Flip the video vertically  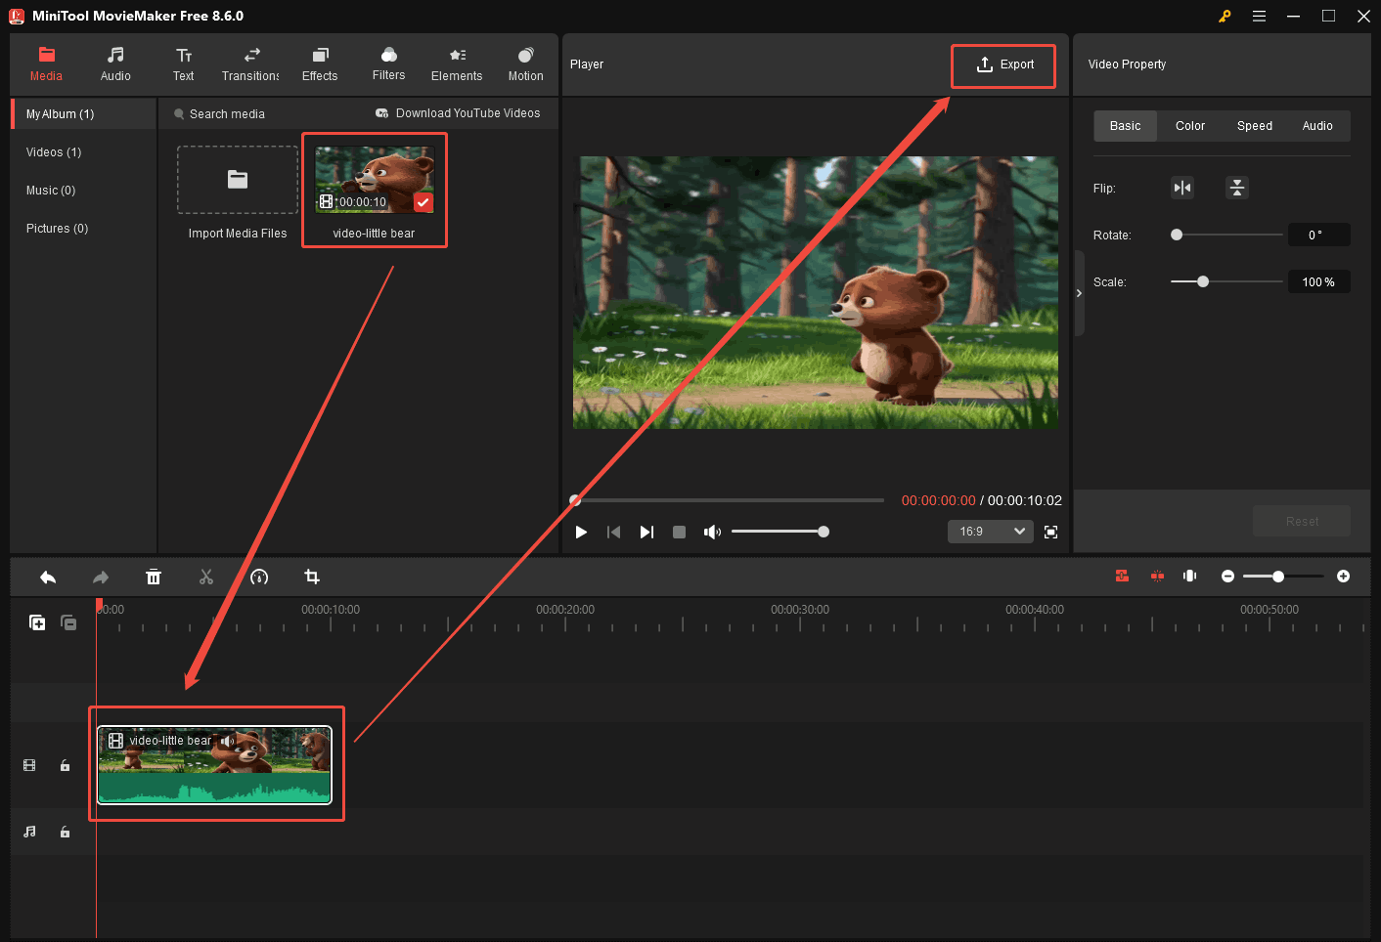tap(1237, 188)
